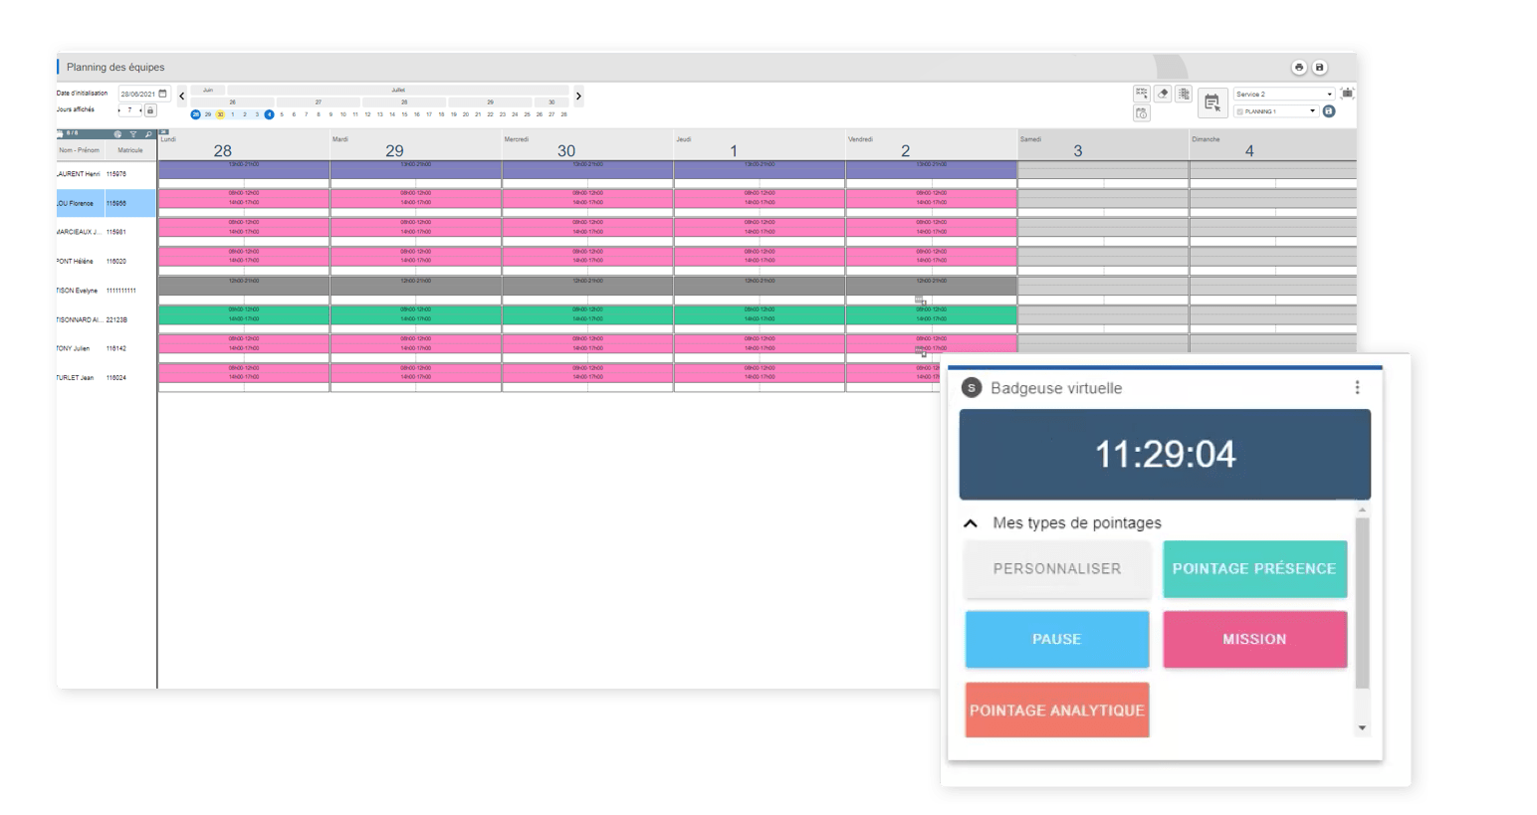Select employee row TONY Julien

[x=107, y=348]
